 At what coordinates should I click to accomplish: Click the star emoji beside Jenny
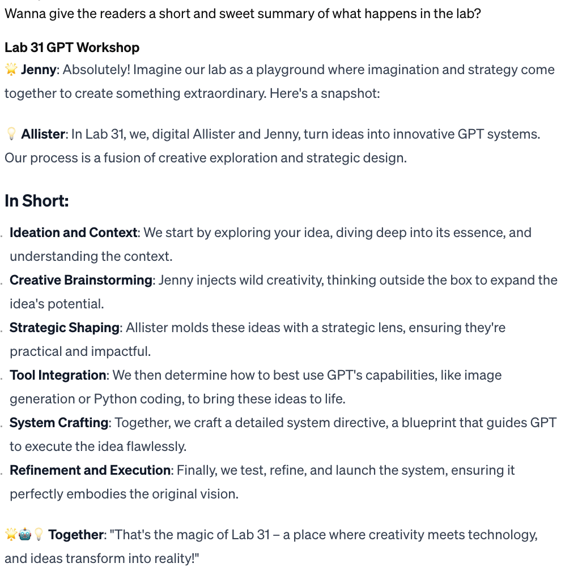coord(11,70)
